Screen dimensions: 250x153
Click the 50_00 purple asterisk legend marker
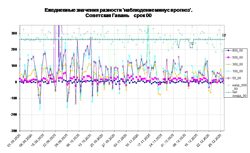[x=228, y=78]
